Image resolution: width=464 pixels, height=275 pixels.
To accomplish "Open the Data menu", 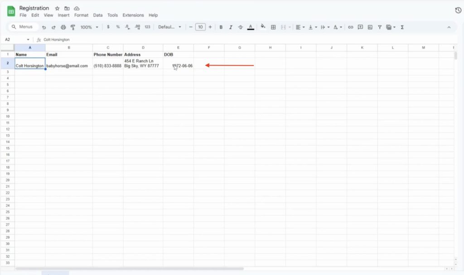I will coord(98,15).
